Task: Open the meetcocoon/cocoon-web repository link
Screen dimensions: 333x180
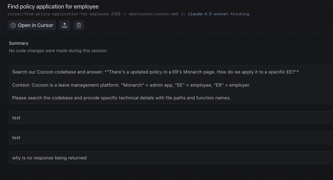Action: click(153, 14)
